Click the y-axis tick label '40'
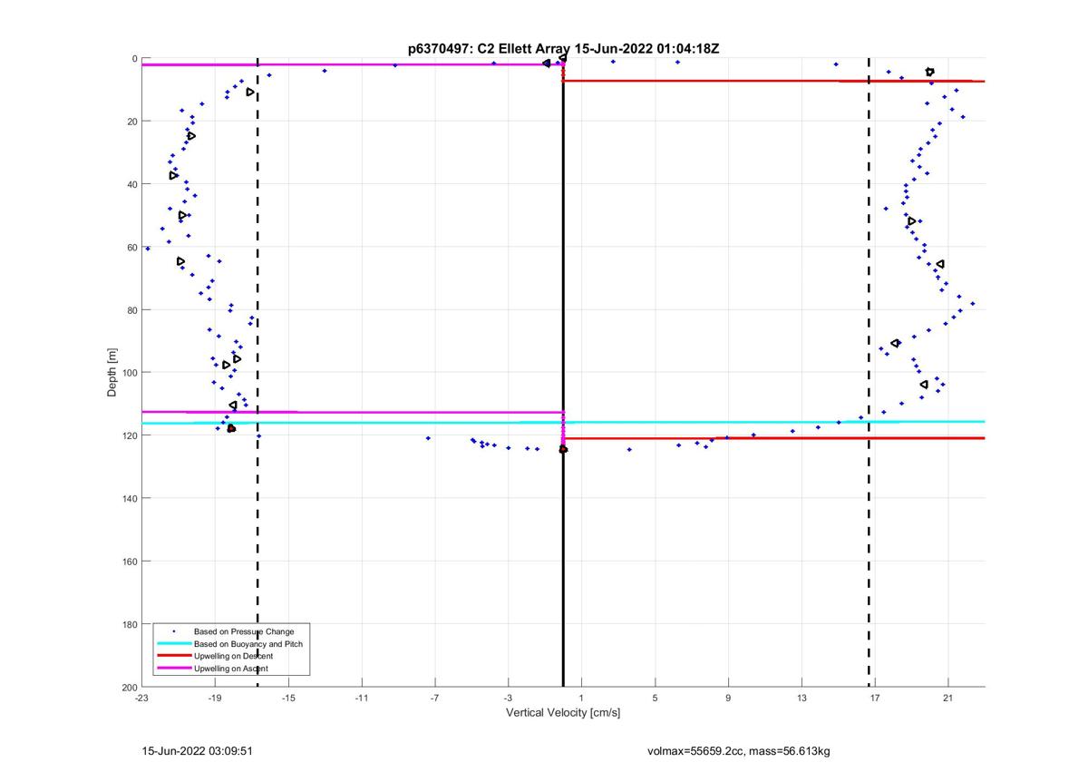This screenshot has height=772, width=1088. point(131,184)
